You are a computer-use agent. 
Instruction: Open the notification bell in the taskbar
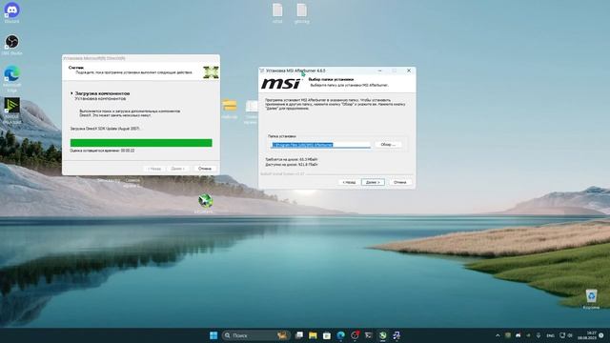coord(601,335)
